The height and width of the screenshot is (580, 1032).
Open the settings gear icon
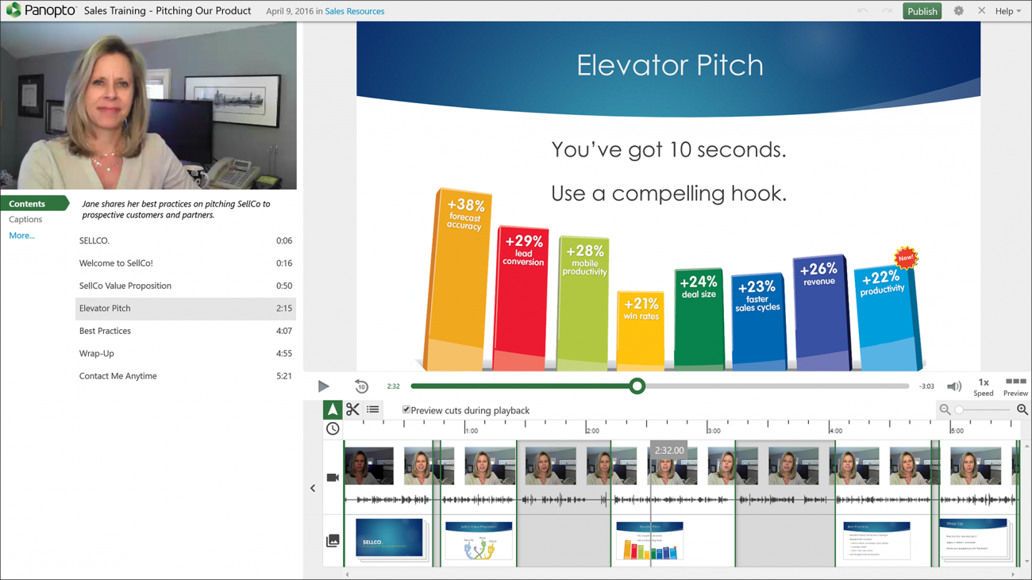958,11
